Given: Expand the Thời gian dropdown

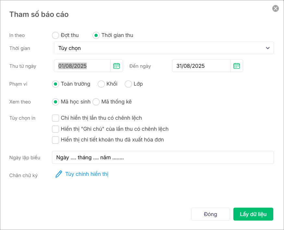Looking at the screenshot, I should [164, 48].
